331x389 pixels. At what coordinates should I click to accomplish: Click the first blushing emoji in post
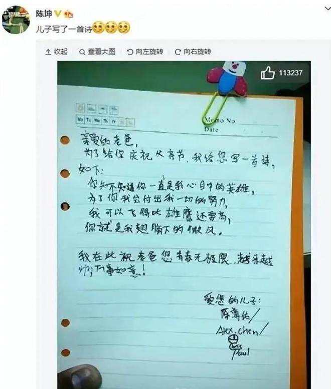98,28
